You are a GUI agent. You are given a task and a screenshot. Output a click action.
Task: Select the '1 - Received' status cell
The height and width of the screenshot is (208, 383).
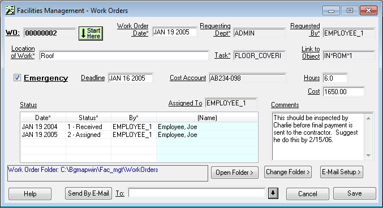(88, 127)
